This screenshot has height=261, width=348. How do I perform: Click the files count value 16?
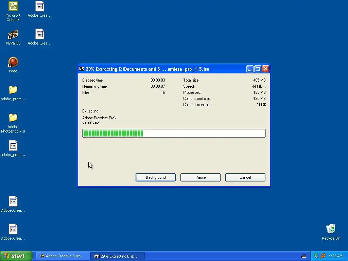pyautogui.click(x=163, y=92)
